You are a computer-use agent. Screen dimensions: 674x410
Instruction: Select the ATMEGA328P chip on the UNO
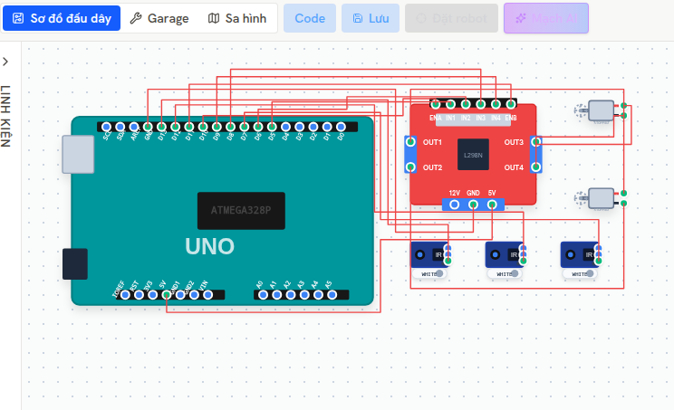point(241,210)
